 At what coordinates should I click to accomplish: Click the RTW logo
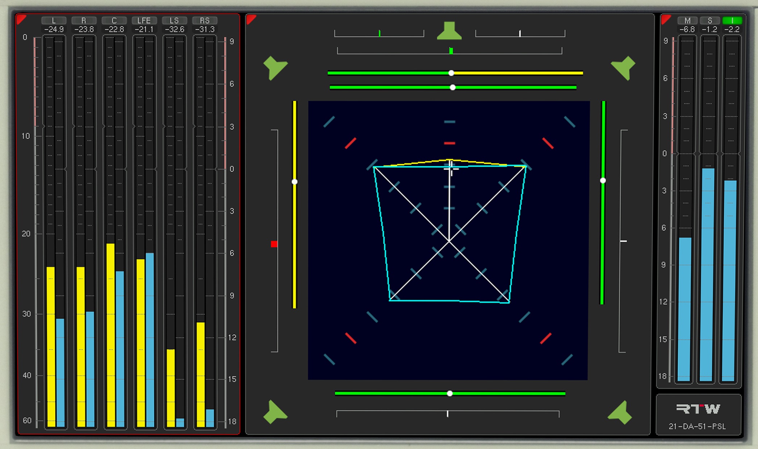click(698, 409)
